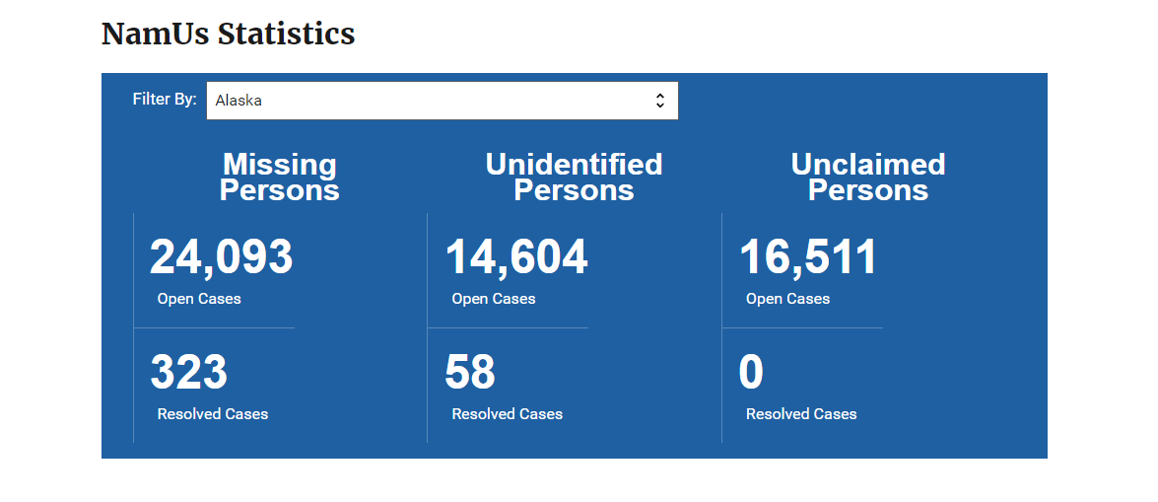Viewport: 1158px width, 502px height.
Task: Click the 14,604 unidentified persons count
Action: coord(515,257)
